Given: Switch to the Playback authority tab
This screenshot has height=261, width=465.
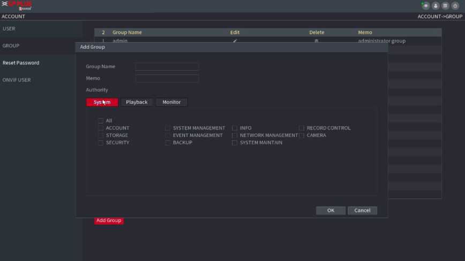Looking at the screenshot, I should pos(137,102).
